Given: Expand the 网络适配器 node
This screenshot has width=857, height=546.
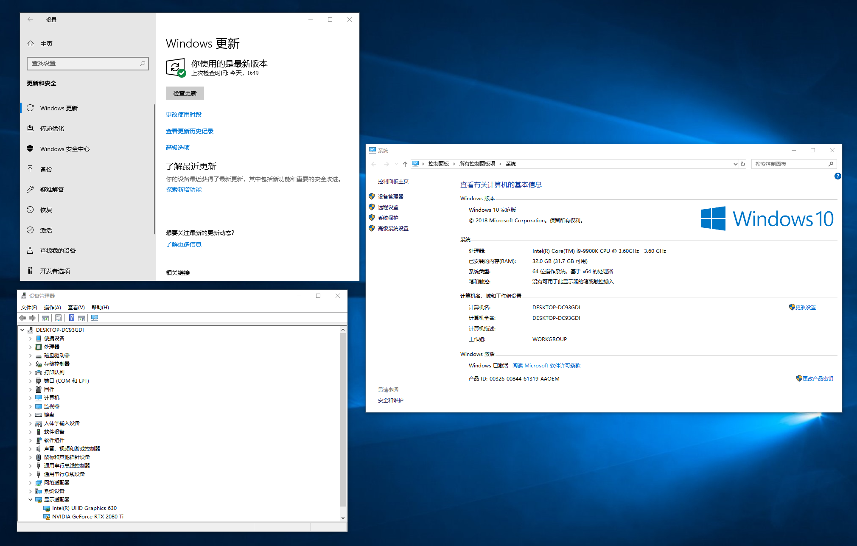Looking at the screenshot, I should [x=31, y=483].
